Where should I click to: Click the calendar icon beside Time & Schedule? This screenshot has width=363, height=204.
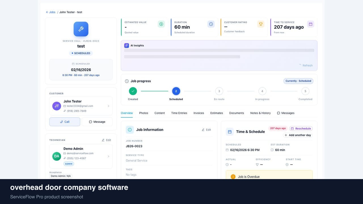coord(230,132)
